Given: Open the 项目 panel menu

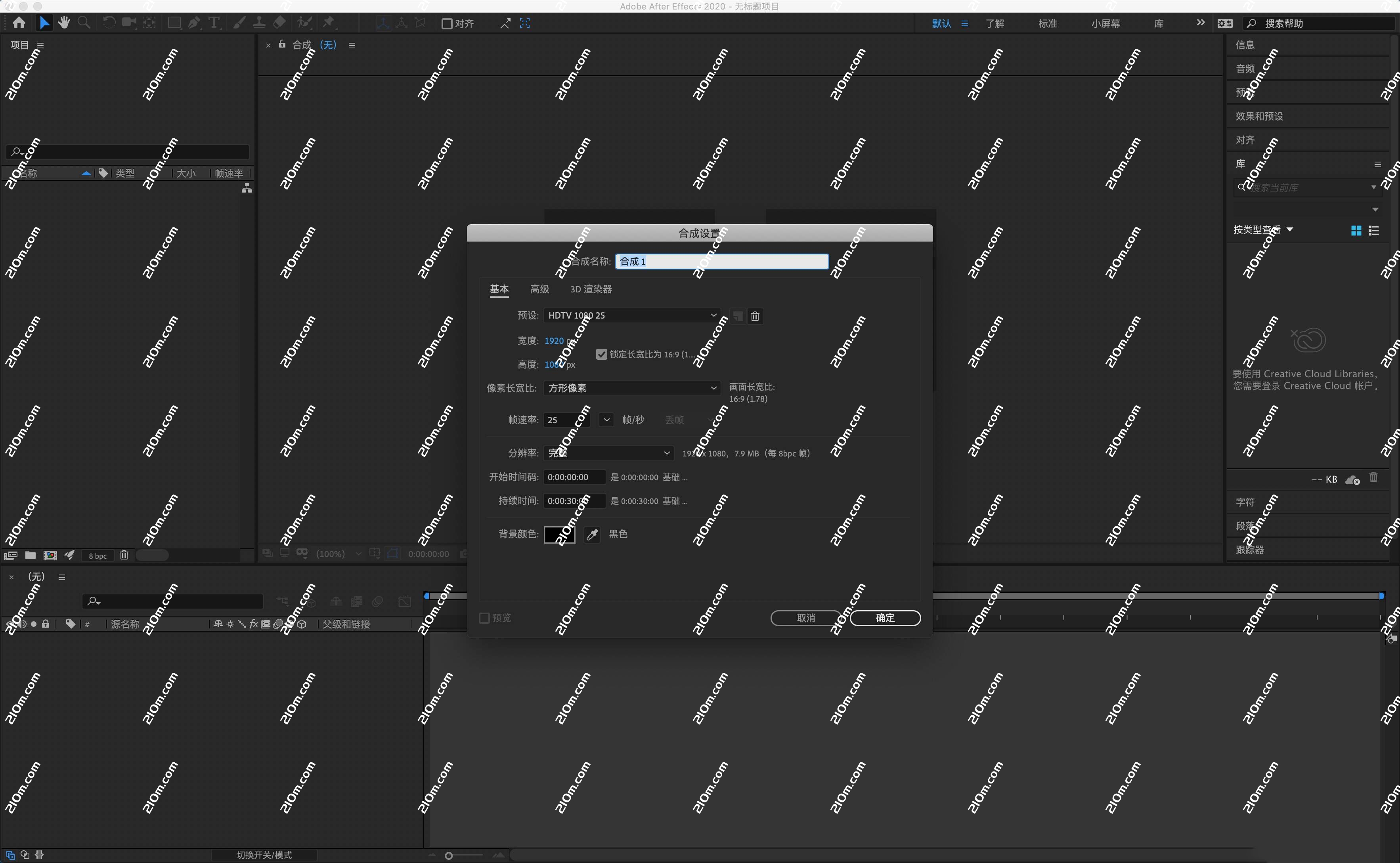Looking at the screenshot, I should pyautogui.click(x=40, y=46).
